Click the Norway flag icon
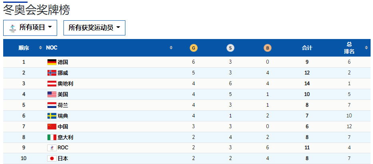This screenshot has height=164, width=373. tap(52, 73)
